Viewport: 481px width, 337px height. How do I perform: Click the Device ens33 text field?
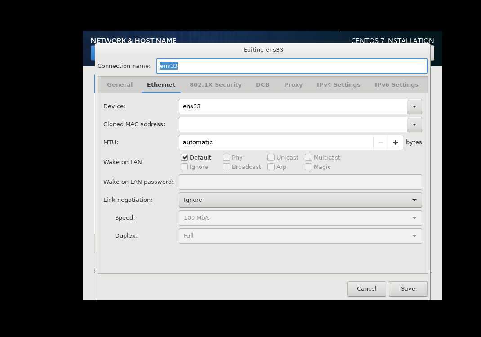[293, 106]
